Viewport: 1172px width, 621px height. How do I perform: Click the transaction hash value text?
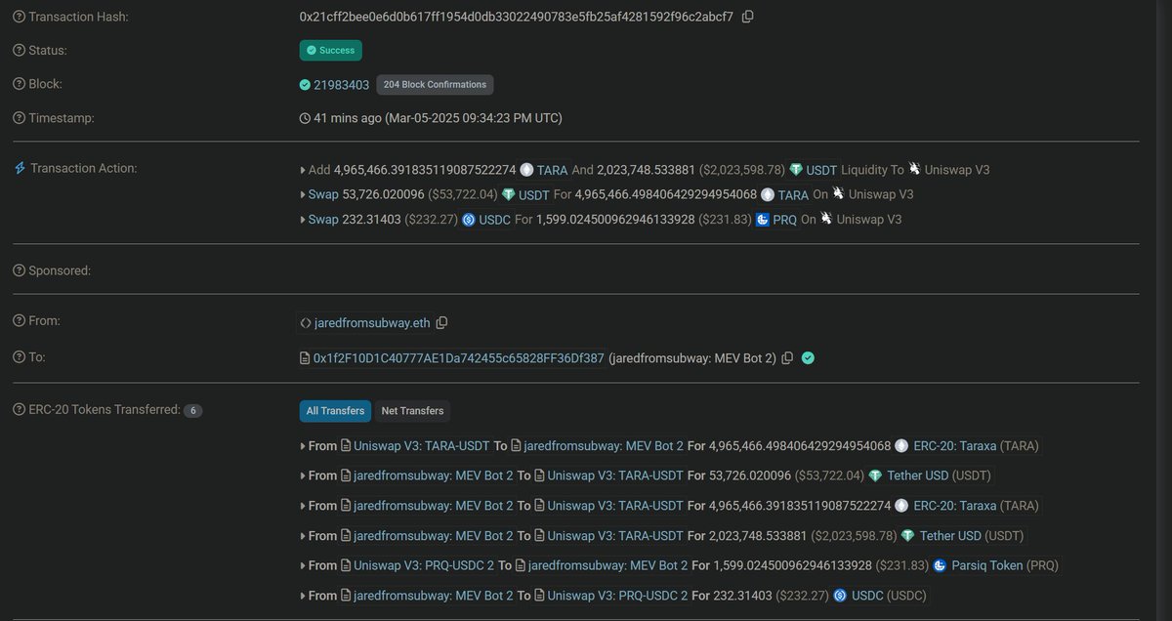(517, 17)
